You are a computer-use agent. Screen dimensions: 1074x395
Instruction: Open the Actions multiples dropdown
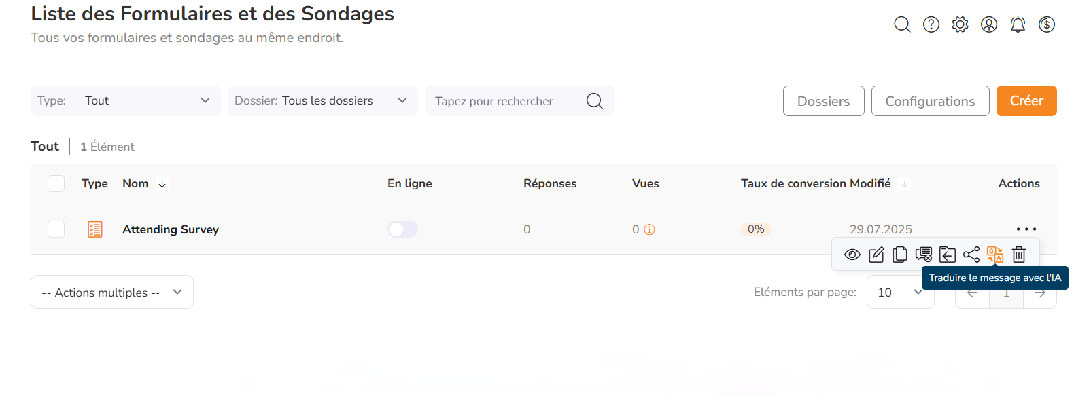pyautogui.click(x=112, y=292)
